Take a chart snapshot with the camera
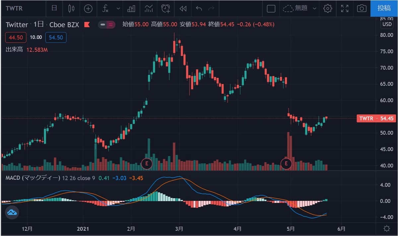Screen dimensions: 398x236 coord(362,8)
